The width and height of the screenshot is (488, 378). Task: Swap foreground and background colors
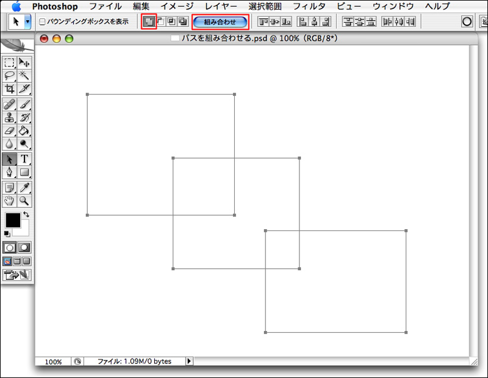coord(26,214)
